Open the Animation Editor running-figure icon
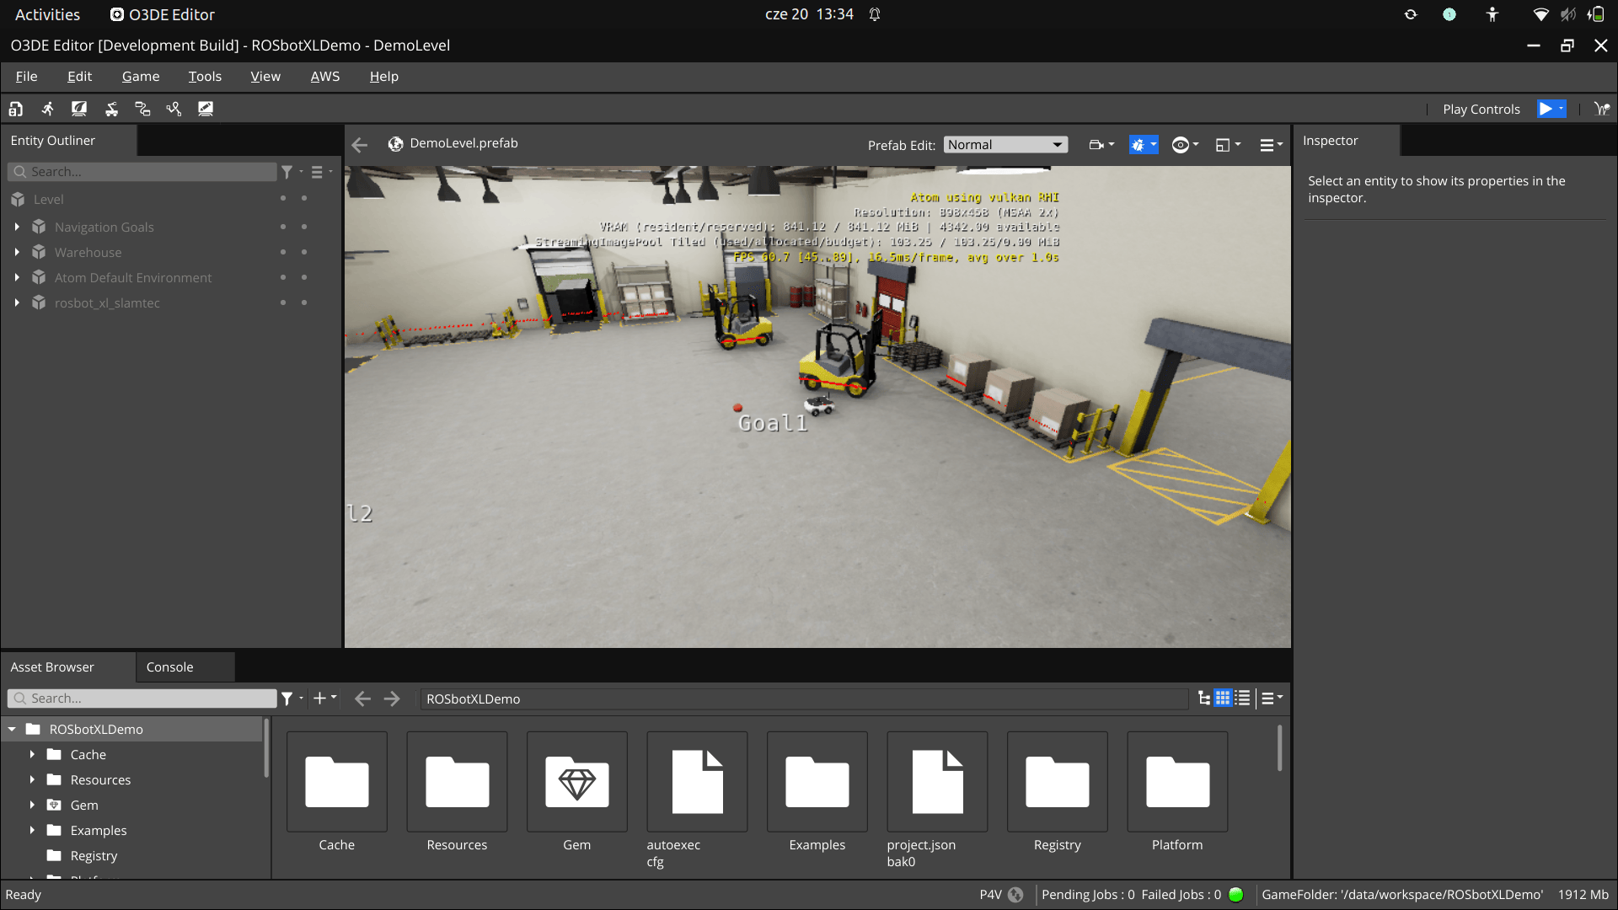 tap(48, 109)
